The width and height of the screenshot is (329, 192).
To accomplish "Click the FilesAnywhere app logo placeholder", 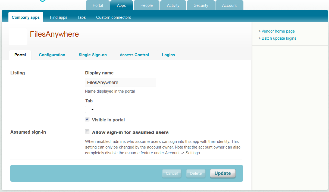I will pyautogui.click(x=18, y=36).
